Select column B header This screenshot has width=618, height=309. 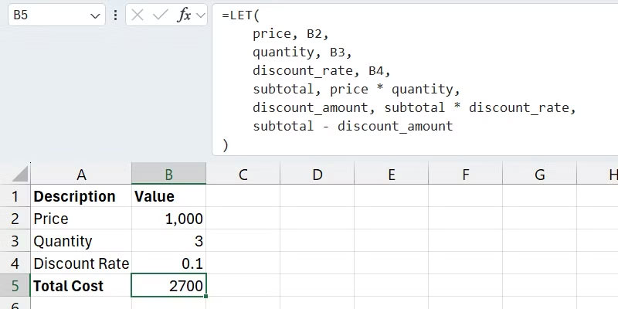(x=168, y=175)
